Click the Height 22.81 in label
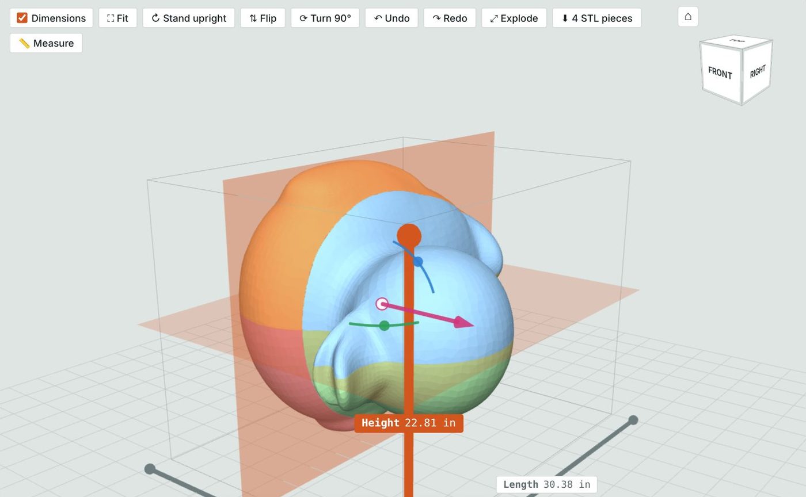Image resolution: width=806 pixels, height=497 pixels. [409, 423]
